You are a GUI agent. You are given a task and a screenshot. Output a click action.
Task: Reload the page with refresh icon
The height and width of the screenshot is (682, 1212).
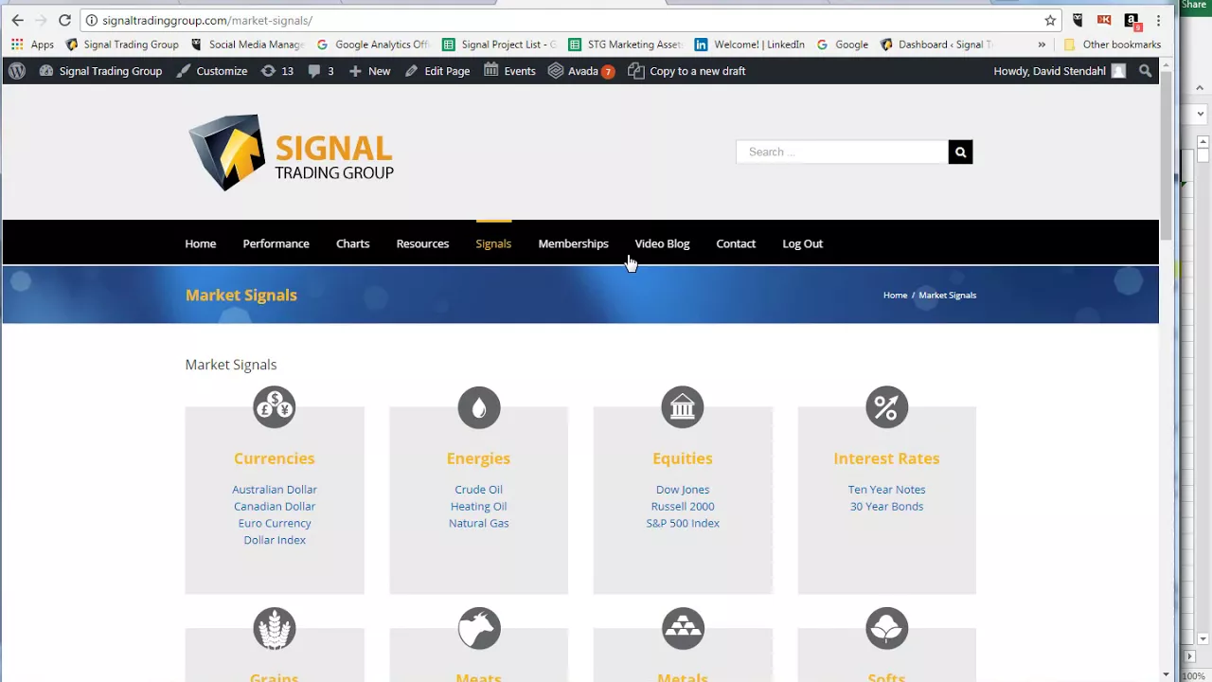[x=64, y=20]
